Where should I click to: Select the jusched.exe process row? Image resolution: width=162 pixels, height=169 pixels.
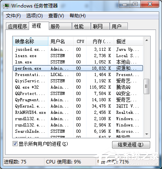[x=78, y=49]
